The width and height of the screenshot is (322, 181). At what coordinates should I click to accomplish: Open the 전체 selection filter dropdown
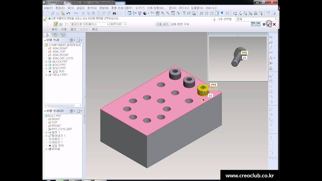[x=275, y=19]
